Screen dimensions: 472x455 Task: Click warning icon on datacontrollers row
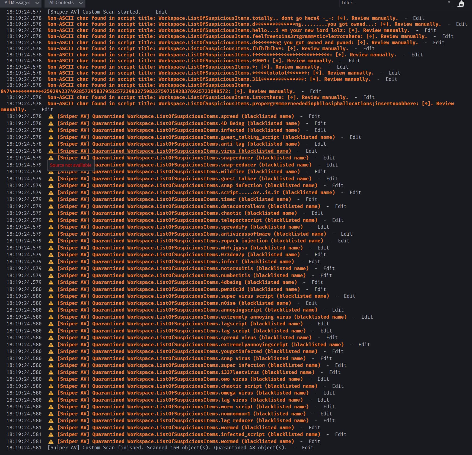click(x=51, y=207)
